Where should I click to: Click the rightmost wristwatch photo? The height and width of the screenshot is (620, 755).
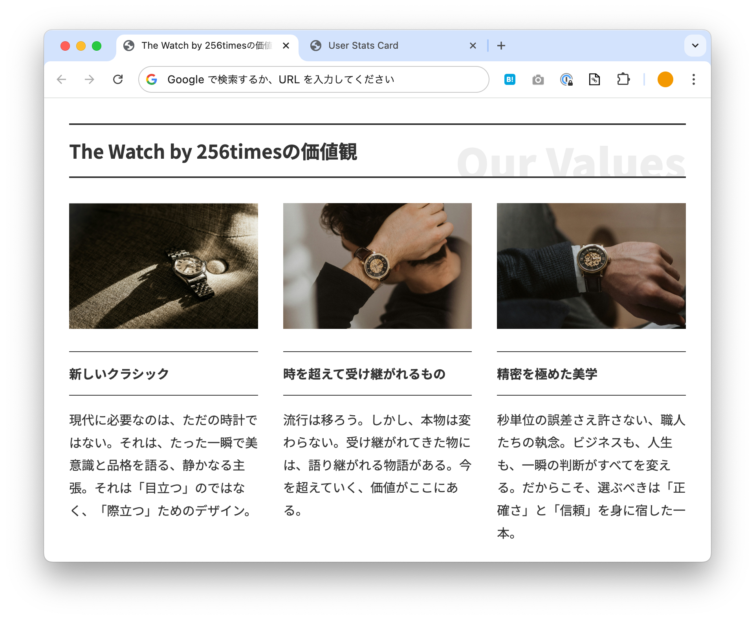point(591,266)
